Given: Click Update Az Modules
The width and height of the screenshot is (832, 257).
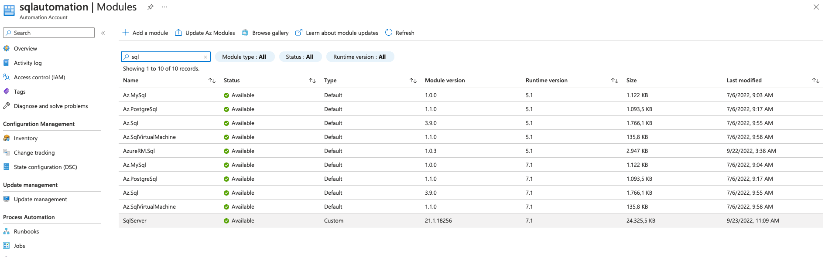Looking at the screenshot, I should (205, 33).
